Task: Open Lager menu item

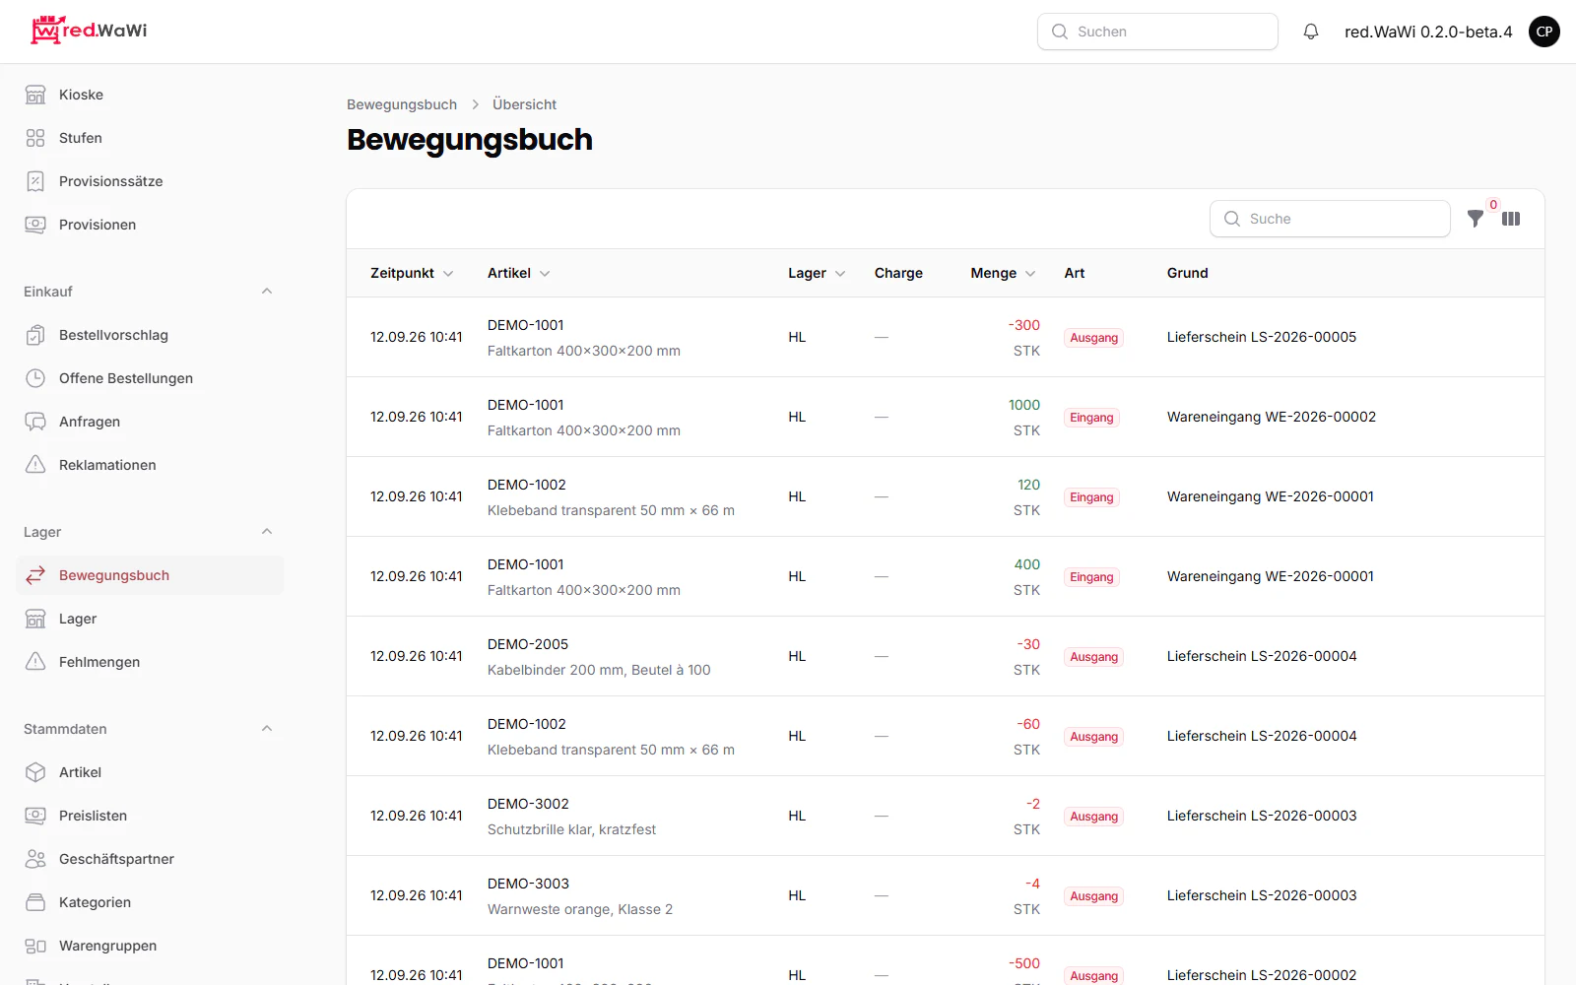Action: tap(150, 619)
